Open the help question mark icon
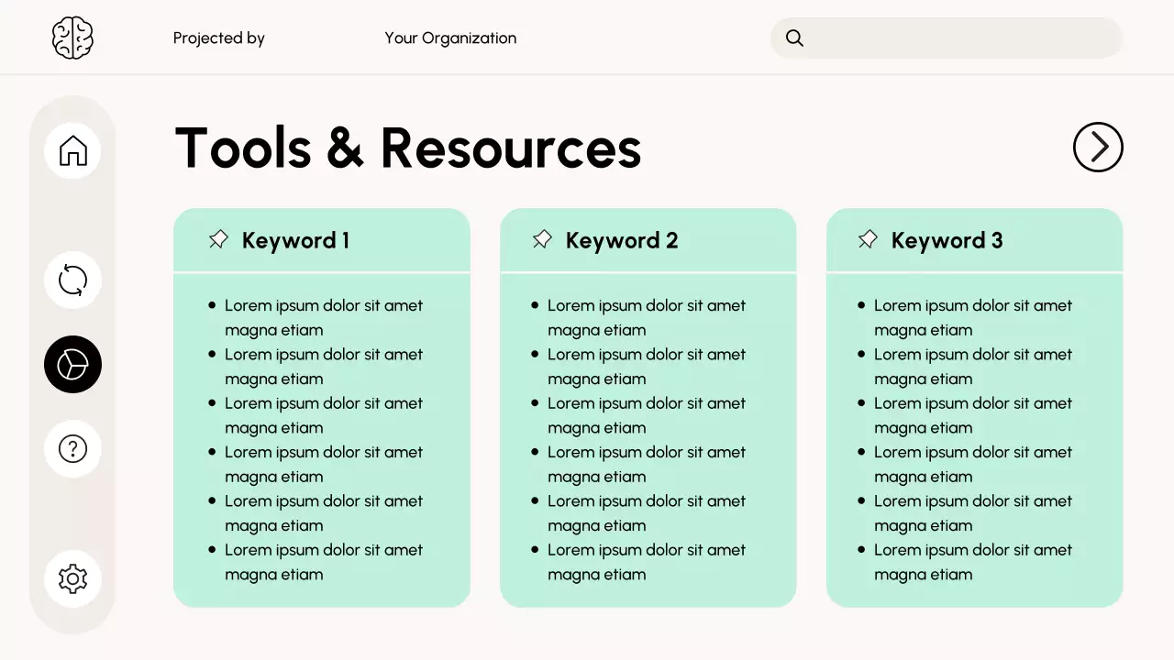 point(72,448)
